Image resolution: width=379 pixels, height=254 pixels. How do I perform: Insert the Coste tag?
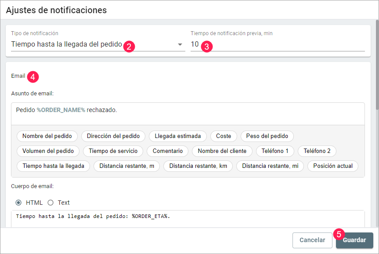[224, 136]
